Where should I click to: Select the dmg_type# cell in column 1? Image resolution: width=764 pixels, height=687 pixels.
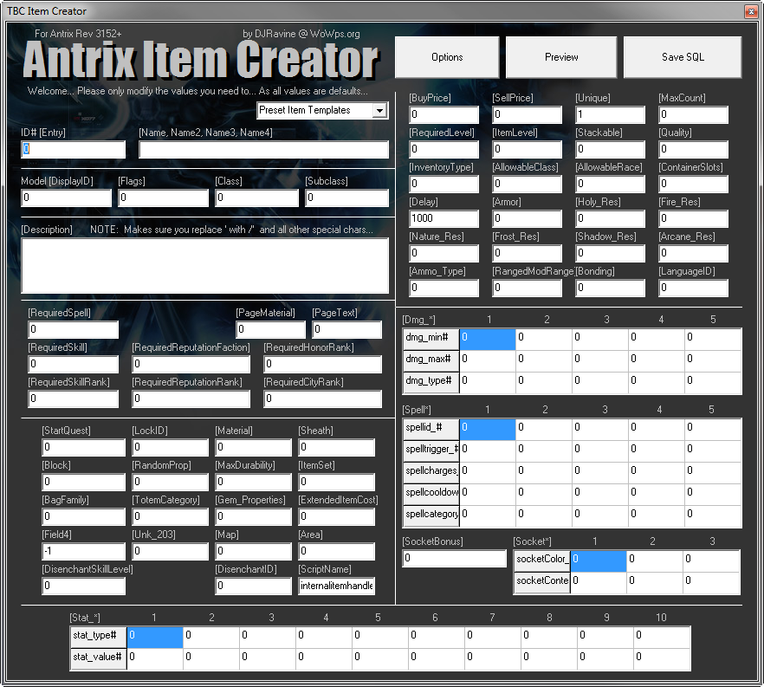487,380
